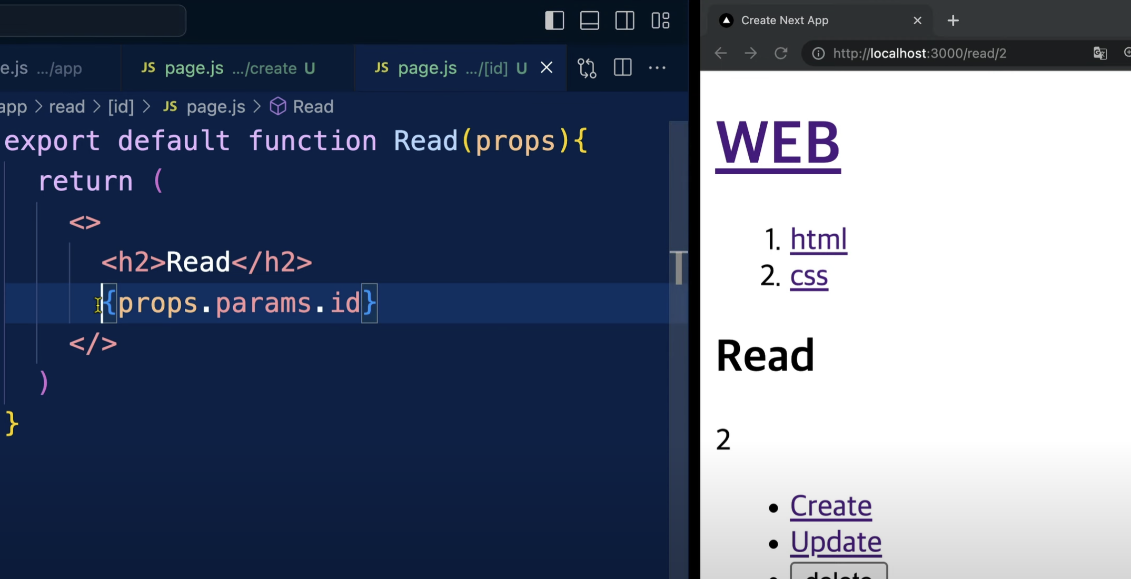Open Read symbol in breadcrumb
The height and width of the screenshot is (579, 1131).
(313, 107)
